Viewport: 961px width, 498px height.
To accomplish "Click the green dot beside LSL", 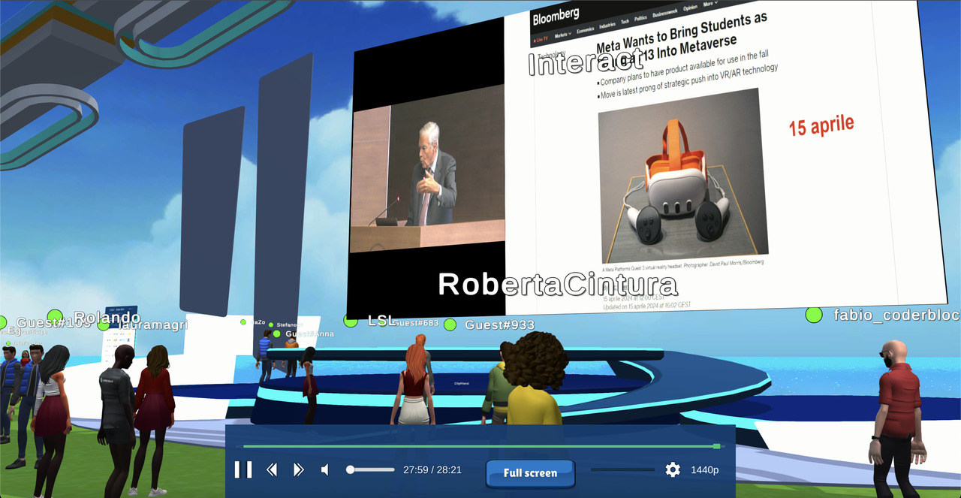I will point(351,321).
